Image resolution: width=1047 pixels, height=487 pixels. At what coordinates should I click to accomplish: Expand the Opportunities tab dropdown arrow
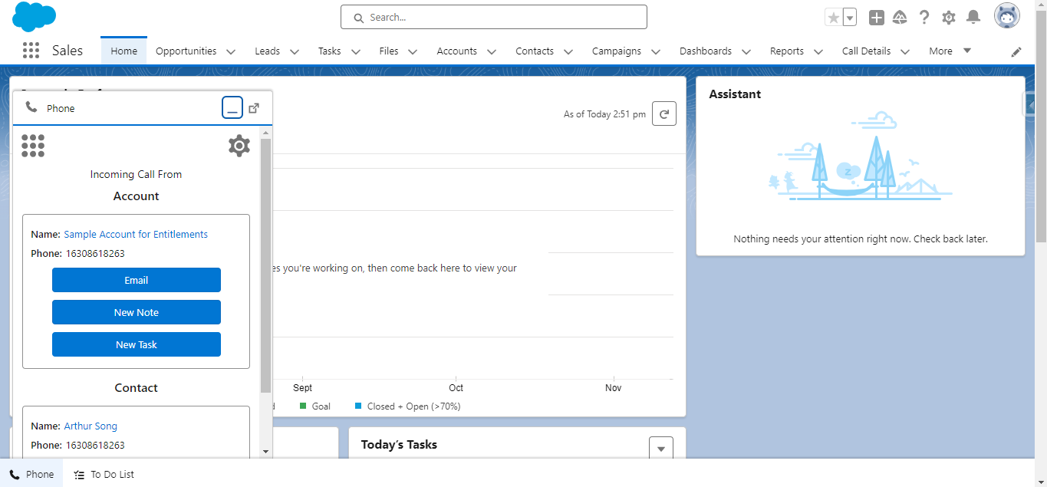[x=232, y=52]
